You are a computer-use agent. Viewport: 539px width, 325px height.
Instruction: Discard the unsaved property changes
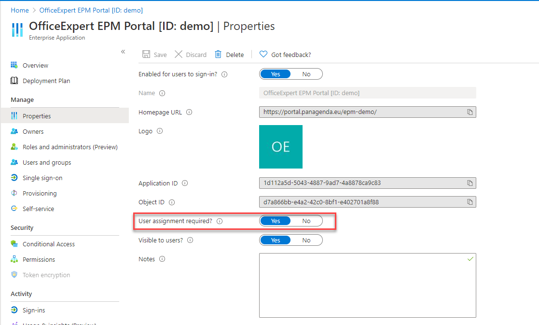pos(191,55)
